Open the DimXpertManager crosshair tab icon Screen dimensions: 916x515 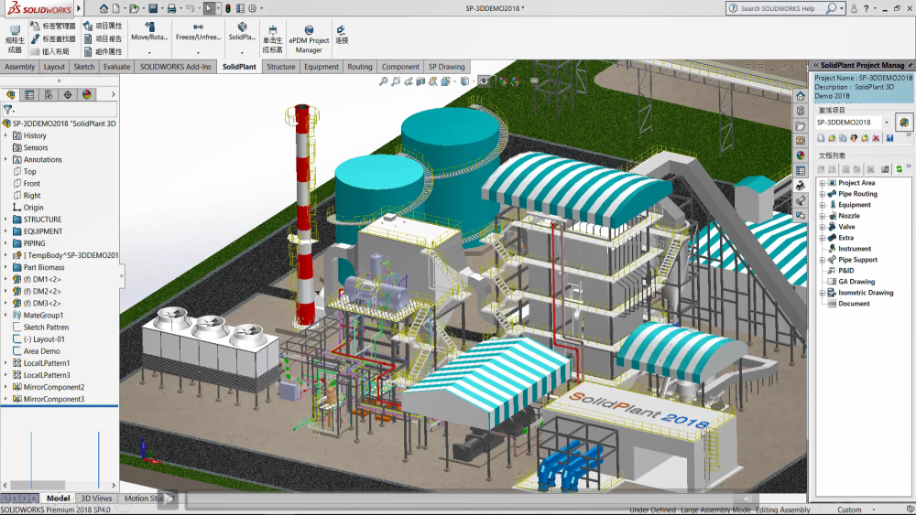68,94
